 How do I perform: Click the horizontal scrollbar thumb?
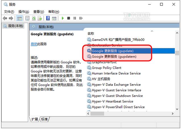pos(97,114)
